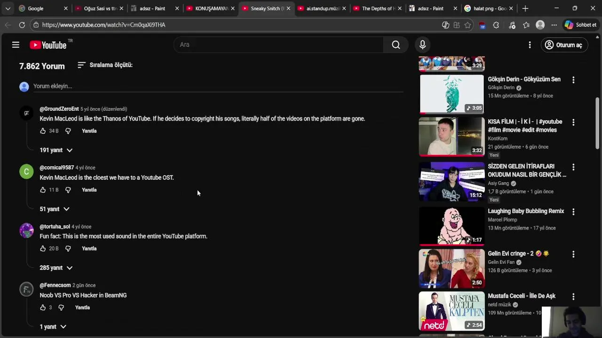Switch to first adsız - Paint tab

pyautogui.click(x=154, y=8)
